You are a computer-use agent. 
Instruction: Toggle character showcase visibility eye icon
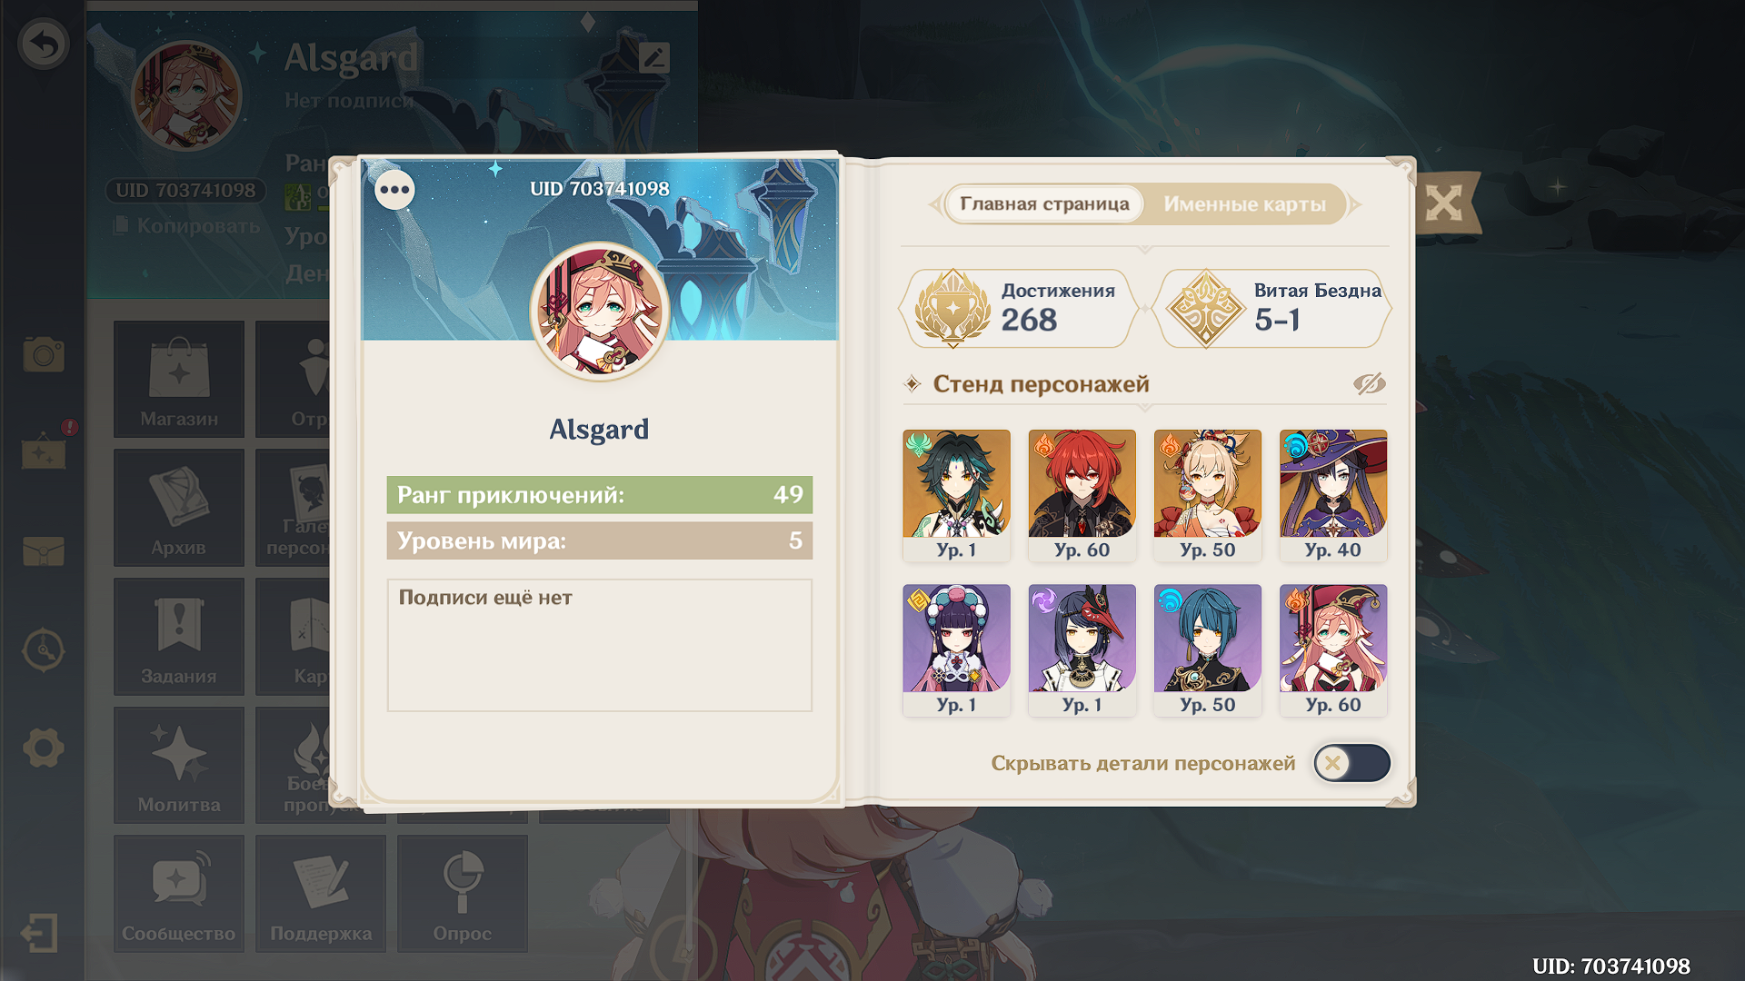click(x=1369, y=384)
